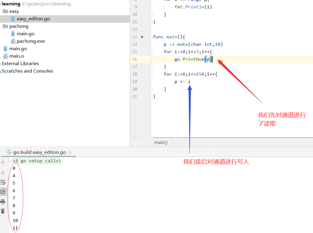
Task: Open easy_editon.go in the project tree
Action: point(33,19)
